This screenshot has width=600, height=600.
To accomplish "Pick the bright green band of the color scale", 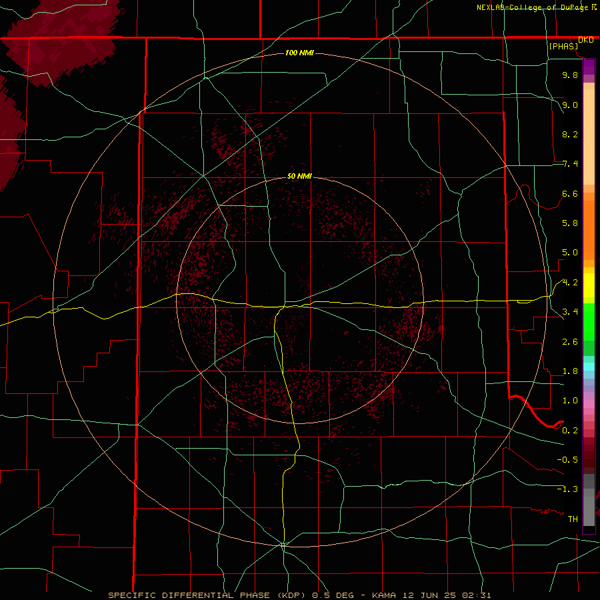I will (x=589, y=321).
